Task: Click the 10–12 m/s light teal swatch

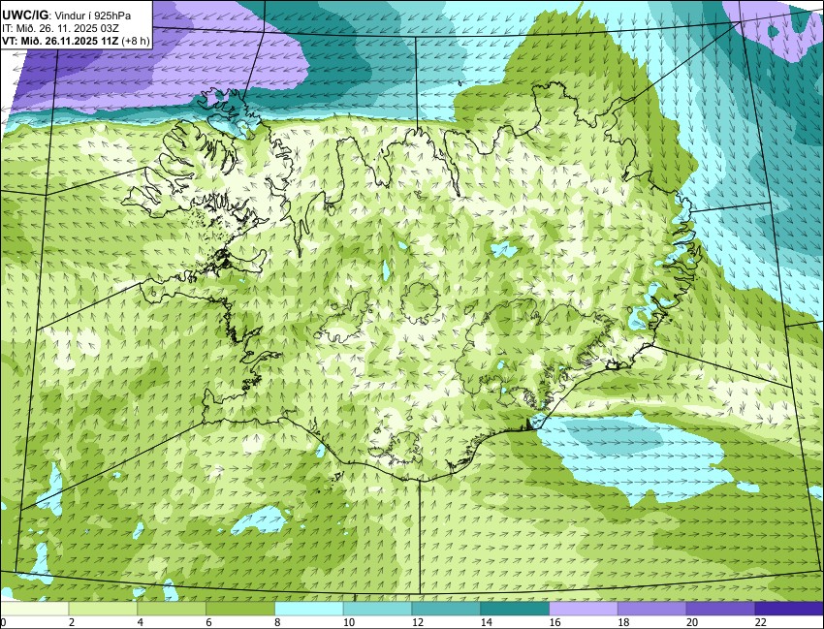Action: coord(377,609)
